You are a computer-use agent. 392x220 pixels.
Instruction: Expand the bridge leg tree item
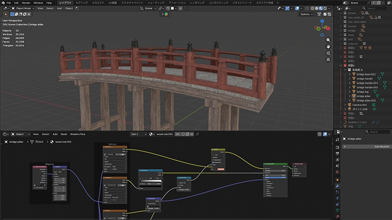tap(350, 92)
